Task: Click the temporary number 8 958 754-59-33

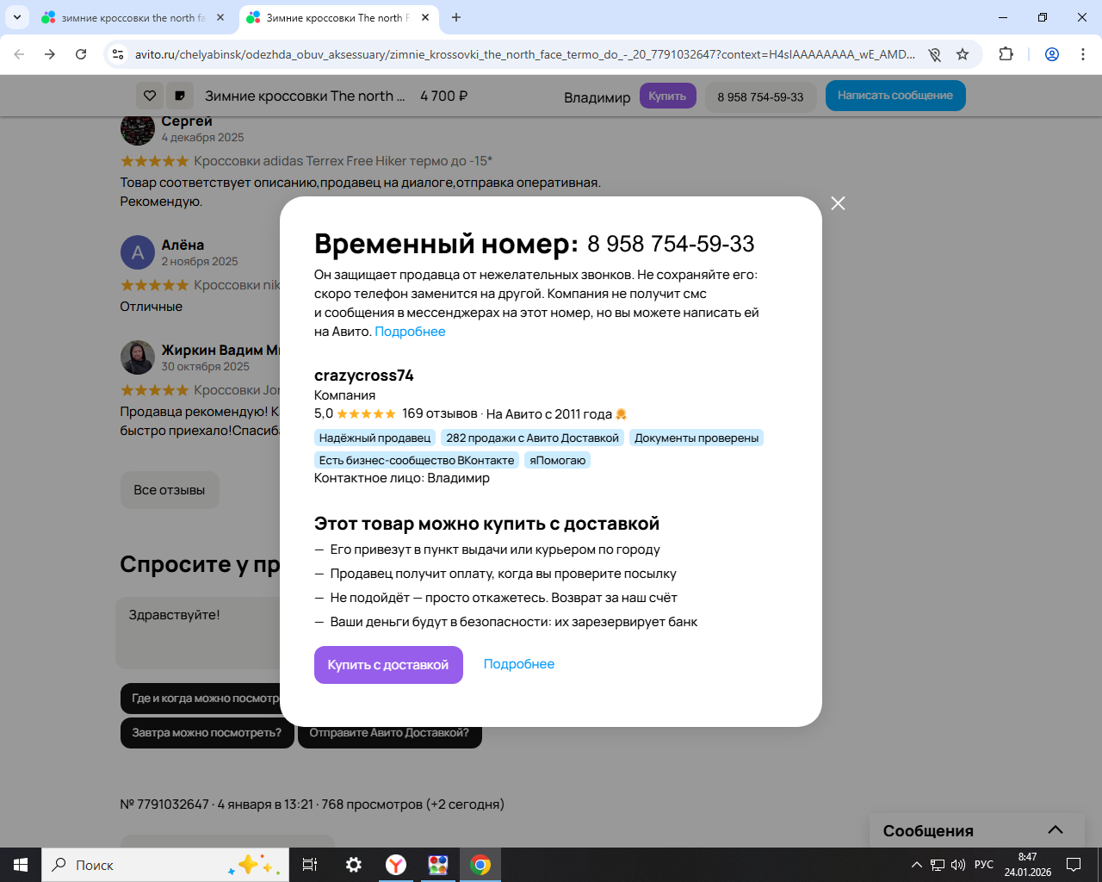Action: coord(671,245)
